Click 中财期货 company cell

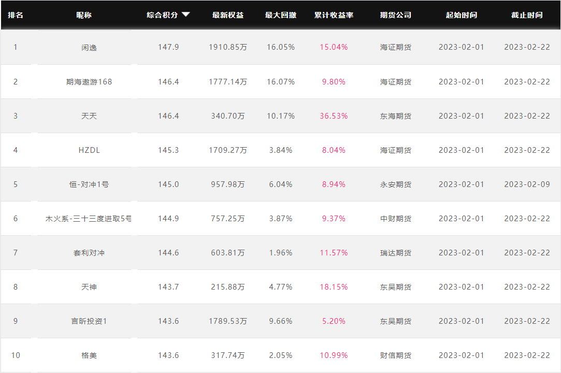[x=396, y=219]
